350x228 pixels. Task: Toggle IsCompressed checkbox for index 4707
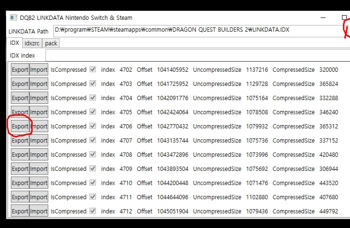[93, 140]
